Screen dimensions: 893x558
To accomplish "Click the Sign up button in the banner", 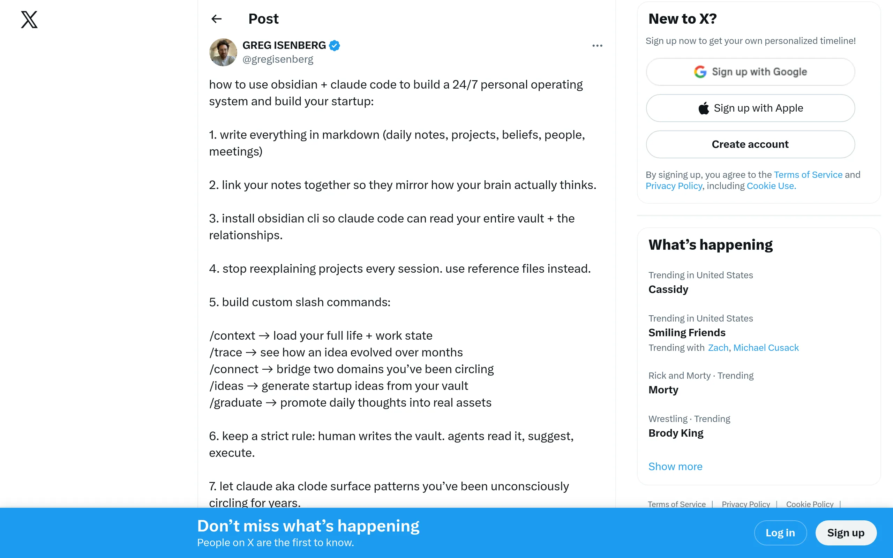I will pyautogui.click(x=846, y=533).
